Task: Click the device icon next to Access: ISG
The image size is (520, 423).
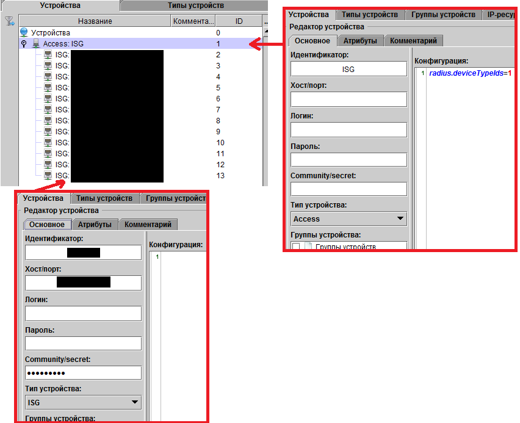Action: pos(36,43)
